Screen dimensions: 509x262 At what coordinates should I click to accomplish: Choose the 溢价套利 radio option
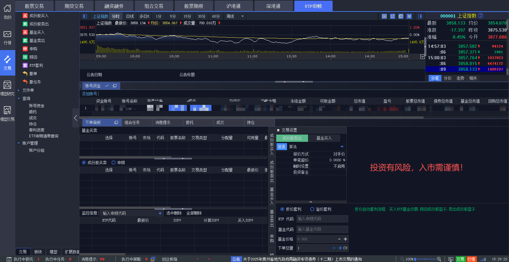coord(312,209)
